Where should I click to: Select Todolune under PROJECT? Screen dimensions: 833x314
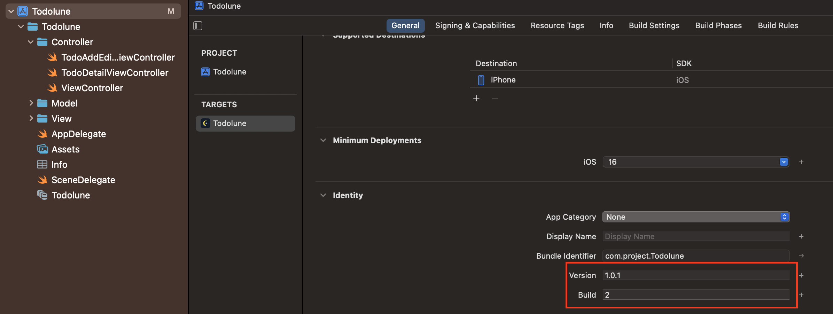(229, 72)
